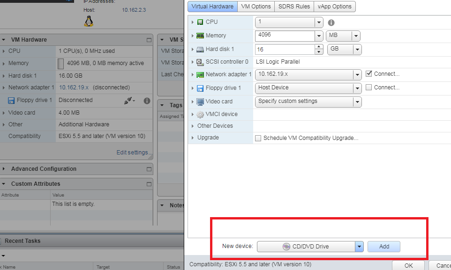Click the Add device button
The height and width of the screenshot is (270, 451).
point(383,247)
